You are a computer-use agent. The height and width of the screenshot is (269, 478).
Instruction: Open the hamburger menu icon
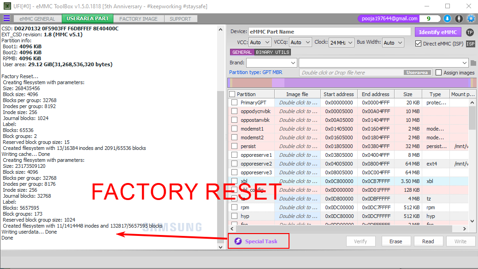coord(7,18)
